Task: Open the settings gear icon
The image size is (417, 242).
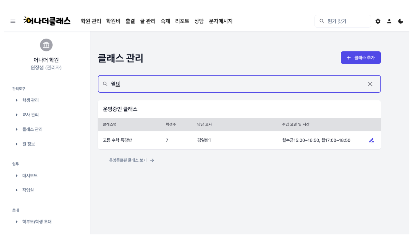Action: click(378, 21)
